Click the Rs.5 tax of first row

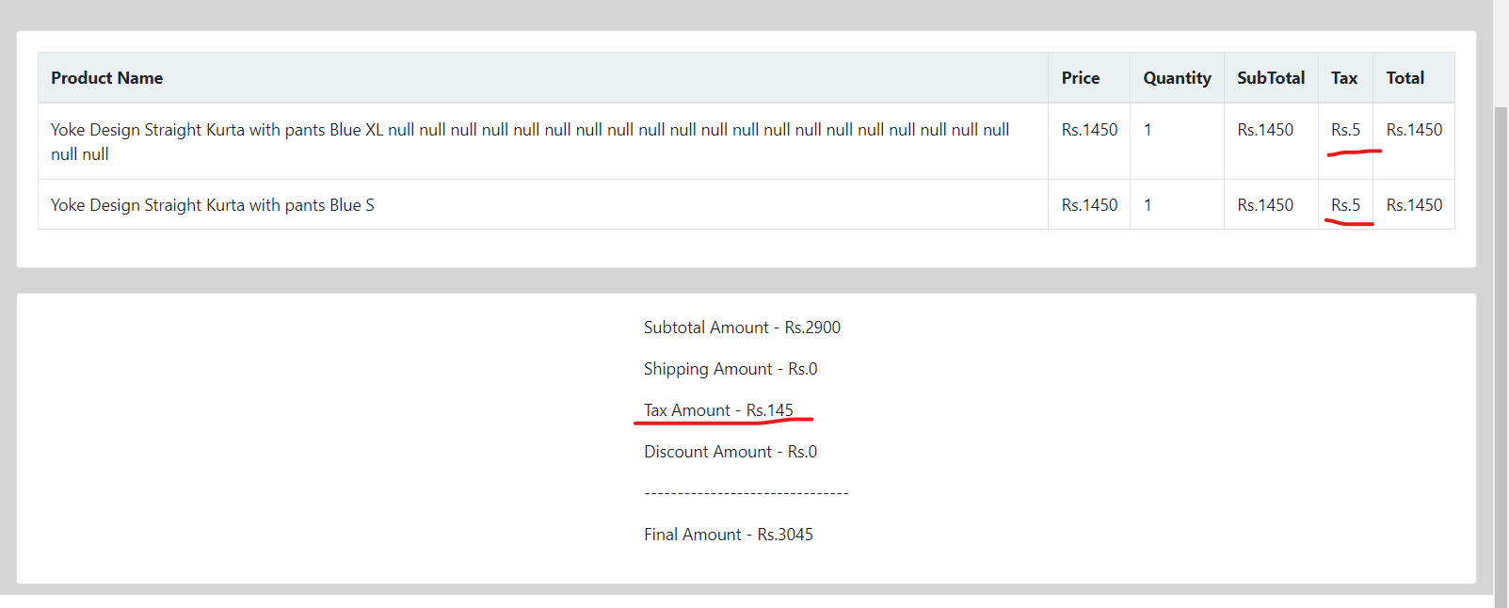(1345, 130)
